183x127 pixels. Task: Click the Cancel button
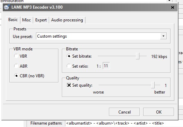124,112
